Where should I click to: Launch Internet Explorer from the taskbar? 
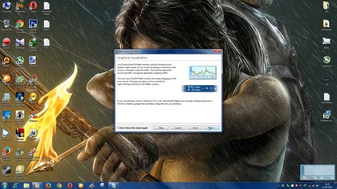tap(15, 185)
